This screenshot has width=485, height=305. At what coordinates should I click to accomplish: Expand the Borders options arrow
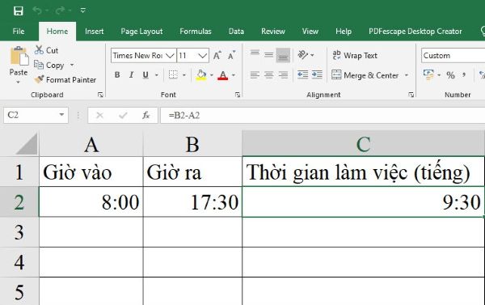tap(184, 75)
